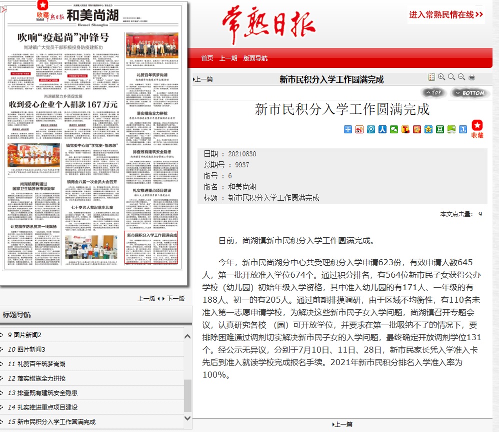Click the 版名 value 和美尚湖
This screenshot has height=432, width=499.
point(242,187)
